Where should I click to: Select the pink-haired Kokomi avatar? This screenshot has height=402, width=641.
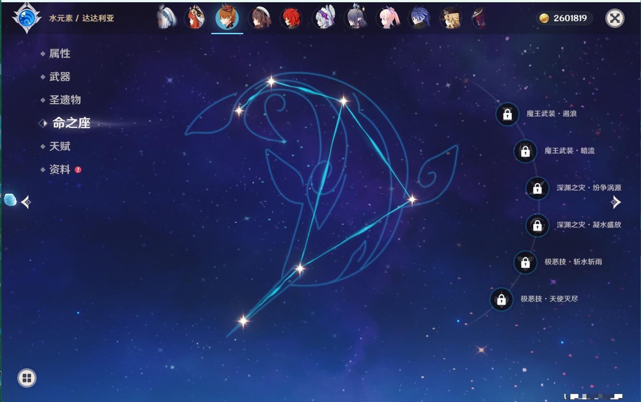pyautogui.click(x=388, y=18)
